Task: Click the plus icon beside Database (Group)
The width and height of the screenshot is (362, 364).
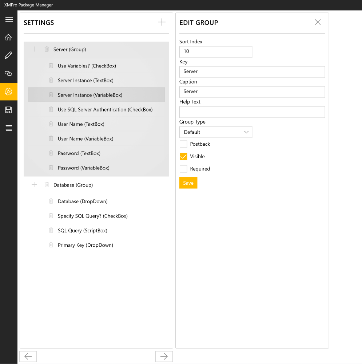Action: point(34,185)
